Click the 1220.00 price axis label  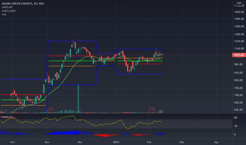[x=239, y=41]
